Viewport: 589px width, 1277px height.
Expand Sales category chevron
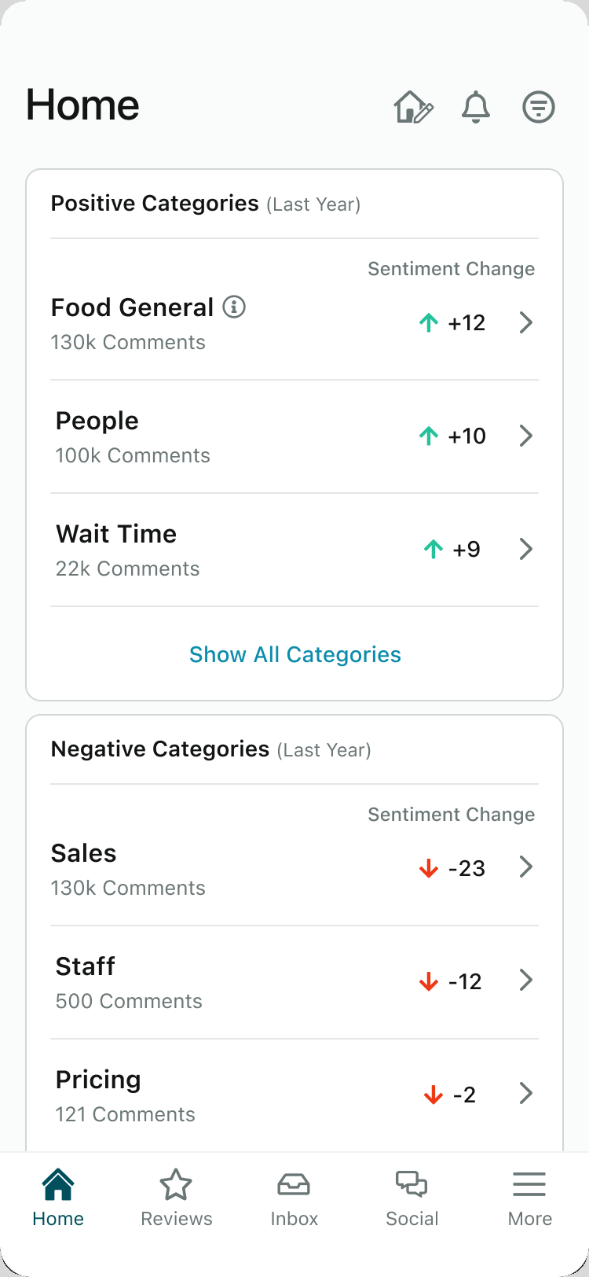[x=526, y=867]
